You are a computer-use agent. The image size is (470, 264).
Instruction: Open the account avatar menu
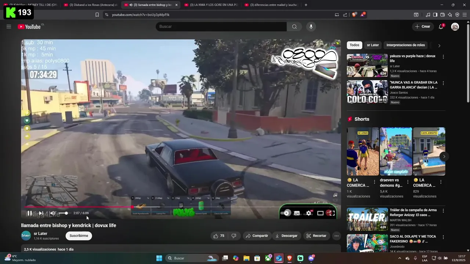(455, 26)
